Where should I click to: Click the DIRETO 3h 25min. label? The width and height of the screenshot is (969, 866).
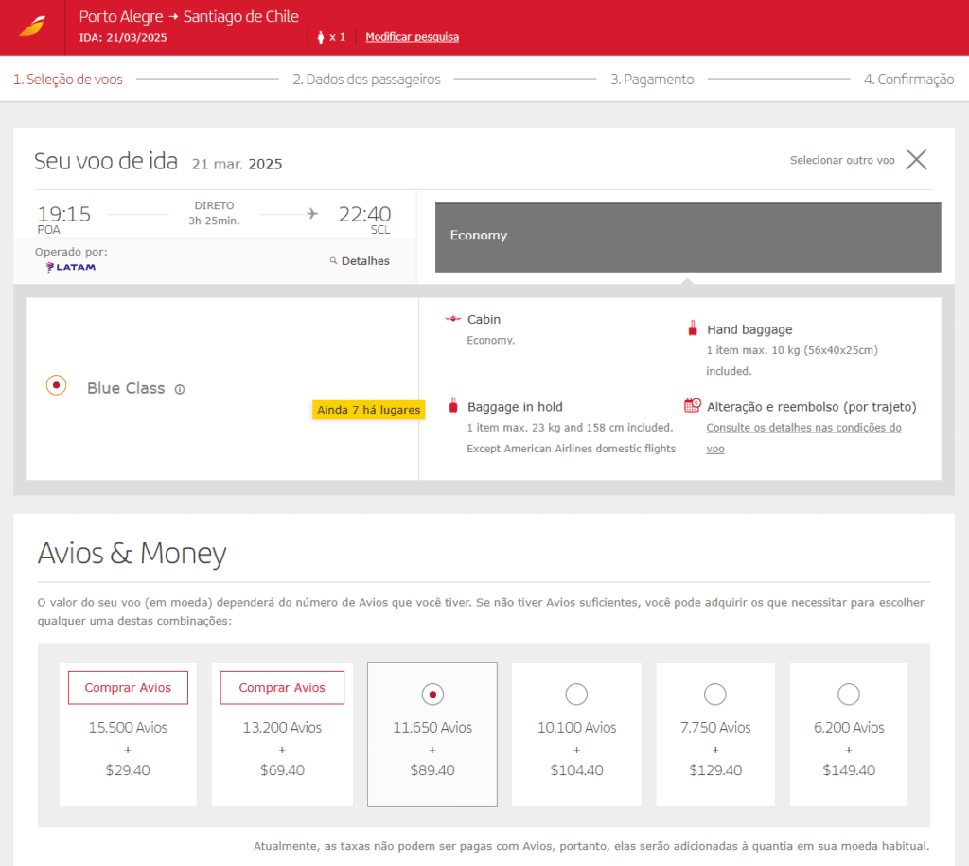coord(214,213)
